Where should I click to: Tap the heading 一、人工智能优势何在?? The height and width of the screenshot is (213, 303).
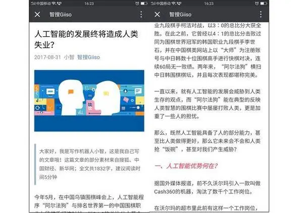coord(186,166)
